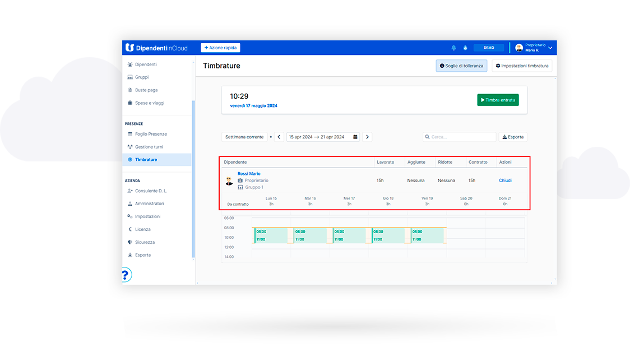
Task: Click the Gestione turni icon
Action: (x=130, y=146)
